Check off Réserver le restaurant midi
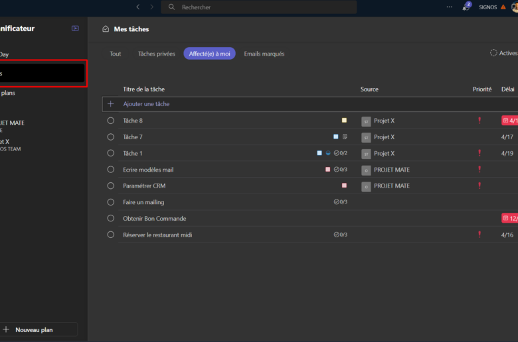Viewport: 518px width, 342px height. click(111, 235)
